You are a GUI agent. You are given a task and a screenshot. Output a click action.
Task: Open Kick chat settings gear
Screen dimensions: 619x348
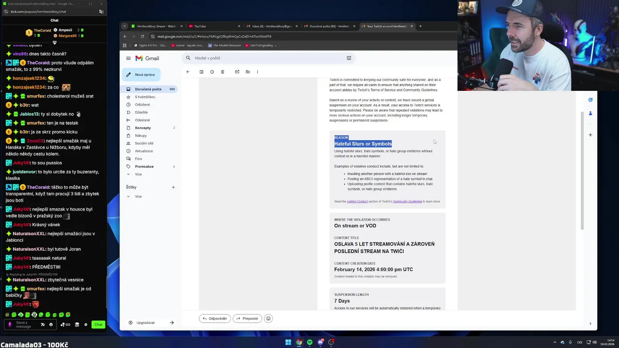click(86, 324)
